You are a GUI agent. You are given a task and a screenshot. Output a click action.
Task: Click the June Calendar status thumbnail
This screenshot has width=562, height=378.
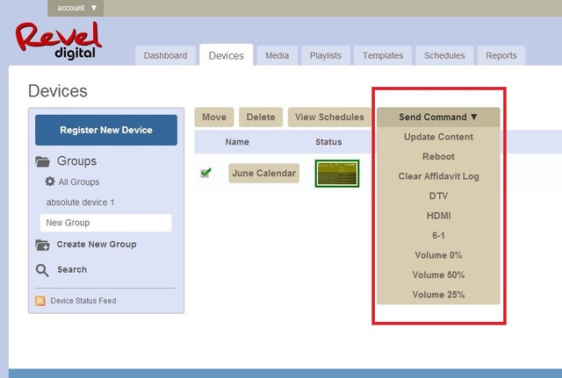pyautogui.click(x=337, y=174)
